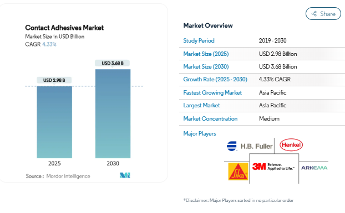Click the USD 3.68 B bar label
This screenshot has height=213, width=345.
coord(113,63)
